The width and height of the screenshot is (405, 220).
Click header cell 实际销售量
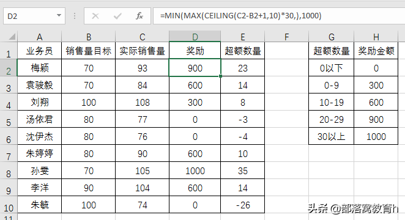tap(143, 51)
